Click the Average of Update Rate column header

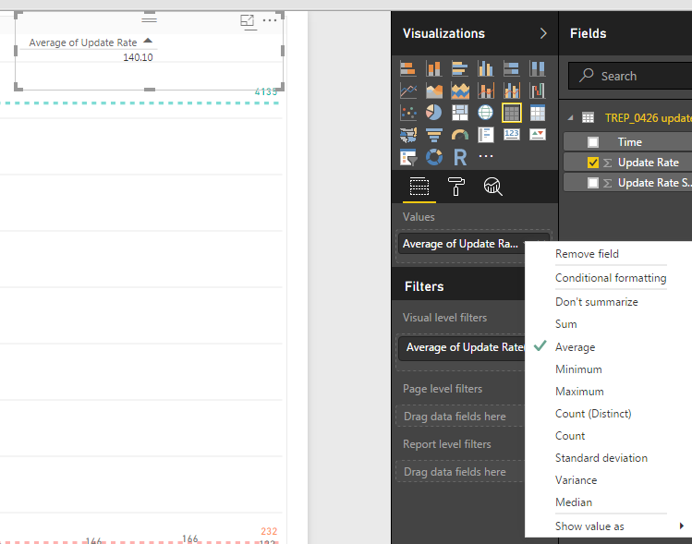83,42
